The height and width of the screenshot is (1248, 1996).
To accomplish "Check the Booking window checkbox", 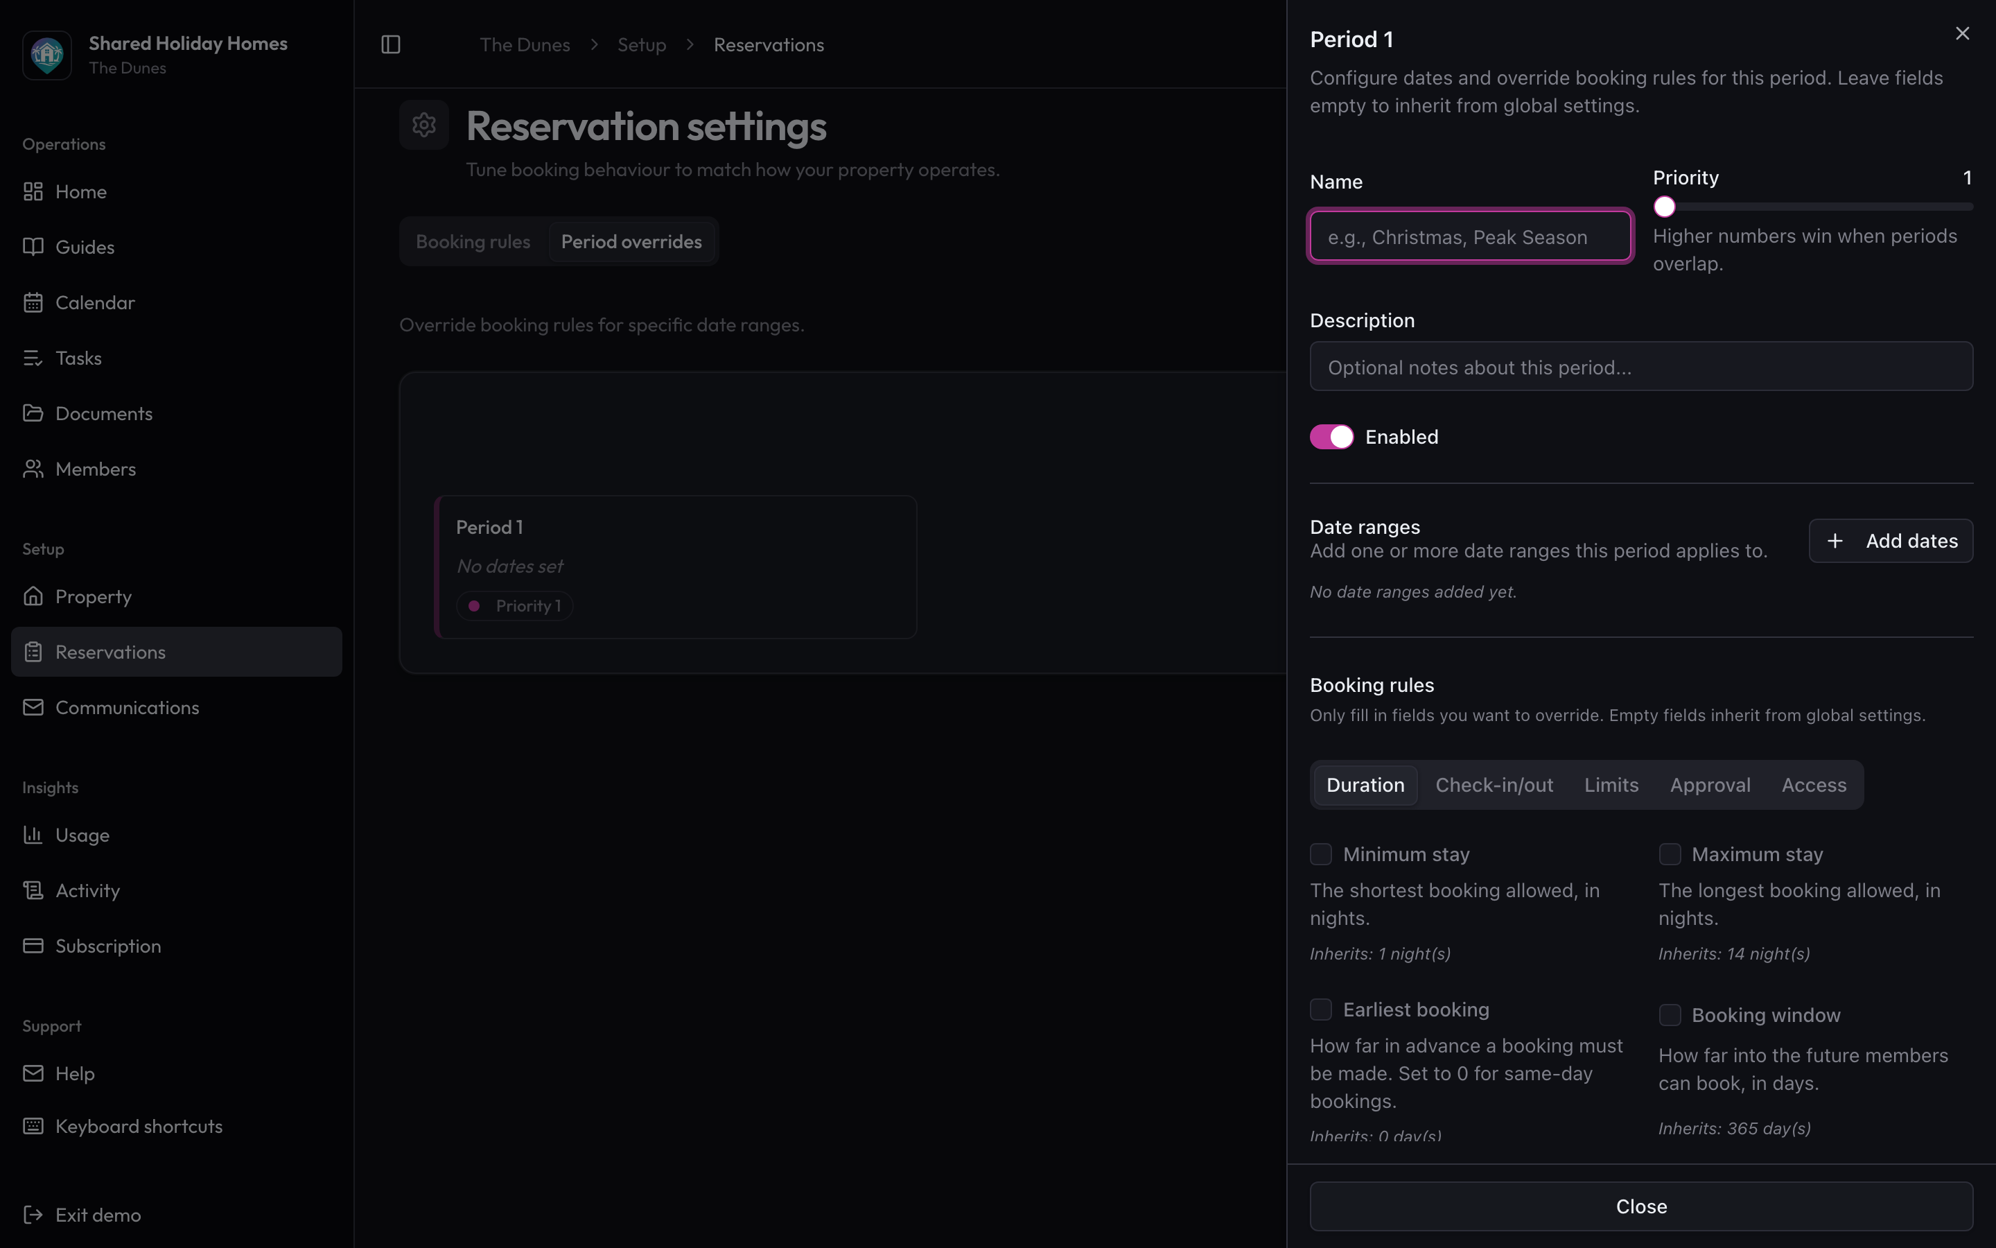I will pos(1670,1014).
